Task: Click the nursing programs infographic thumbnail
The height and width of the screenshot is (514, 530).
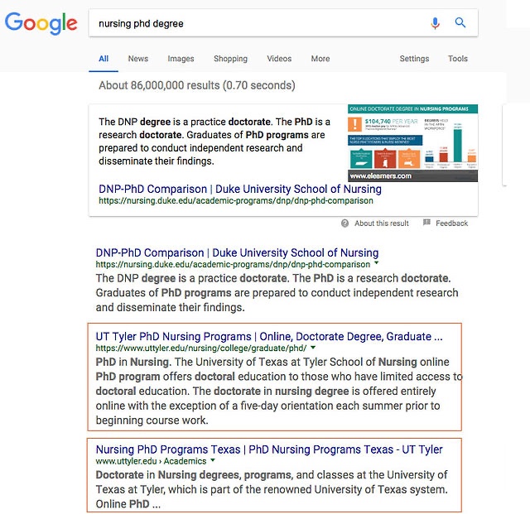Action: click(x=412, y=143)
